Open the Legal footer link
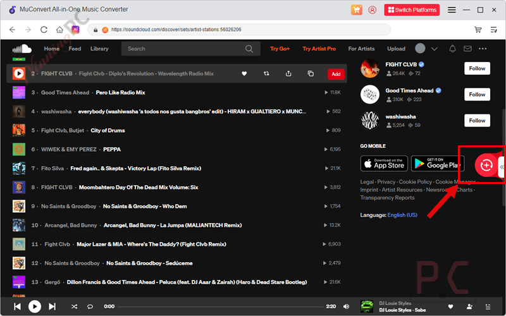 367,182
